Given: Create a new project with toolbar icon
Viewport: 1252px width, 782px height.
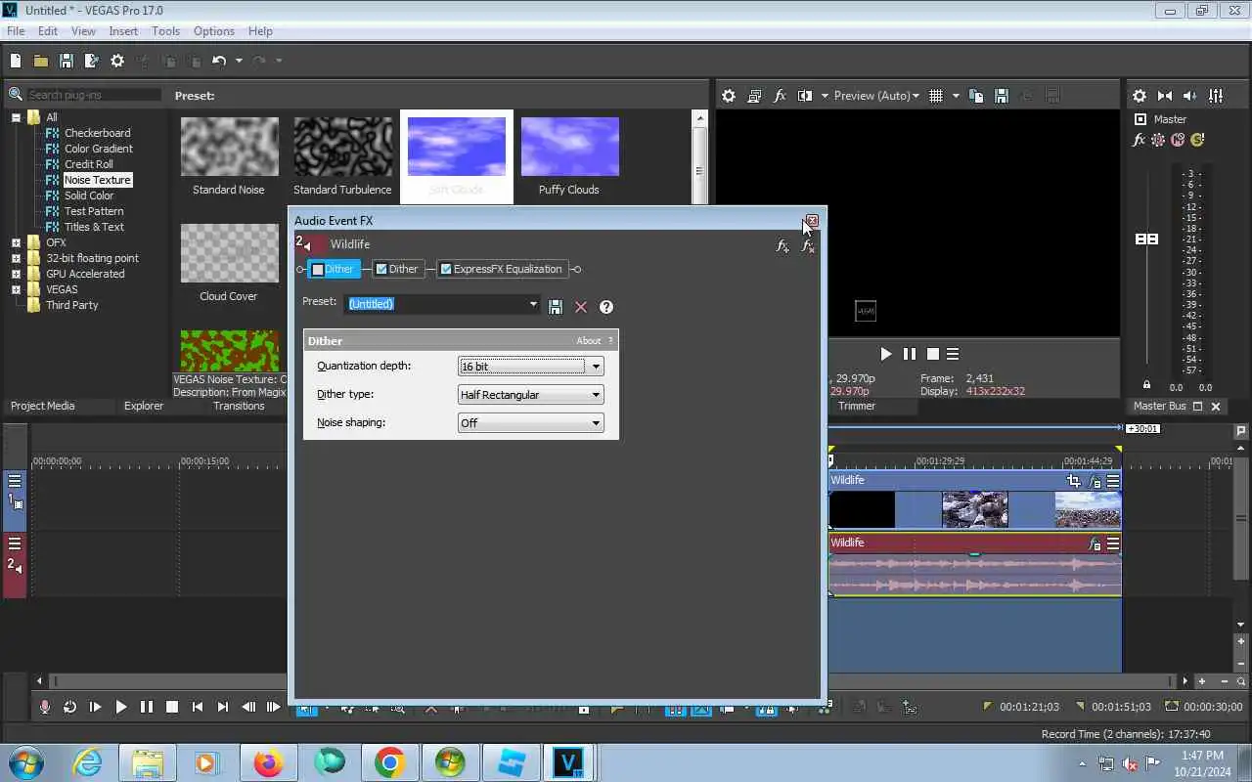Looking at the screenshot, I should [x=16, y=61].
